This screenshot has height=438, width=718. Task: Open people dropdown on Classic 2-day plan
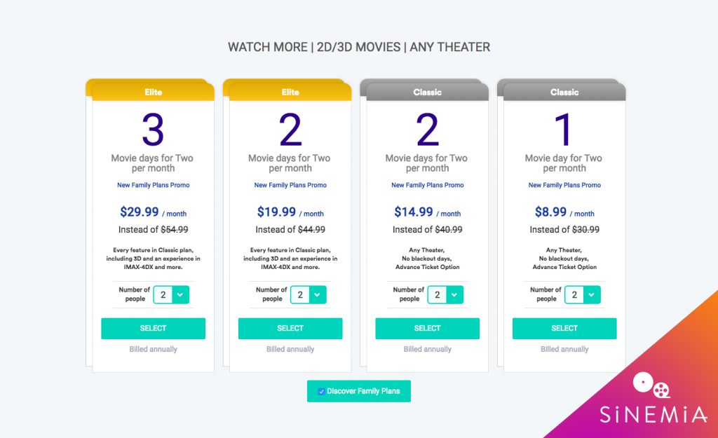pyautogui.click(x=445, y=295)
